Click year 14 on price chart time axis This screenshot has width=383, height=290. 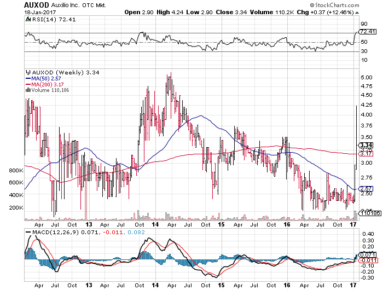pyautogui.click(x=155, y=224)
